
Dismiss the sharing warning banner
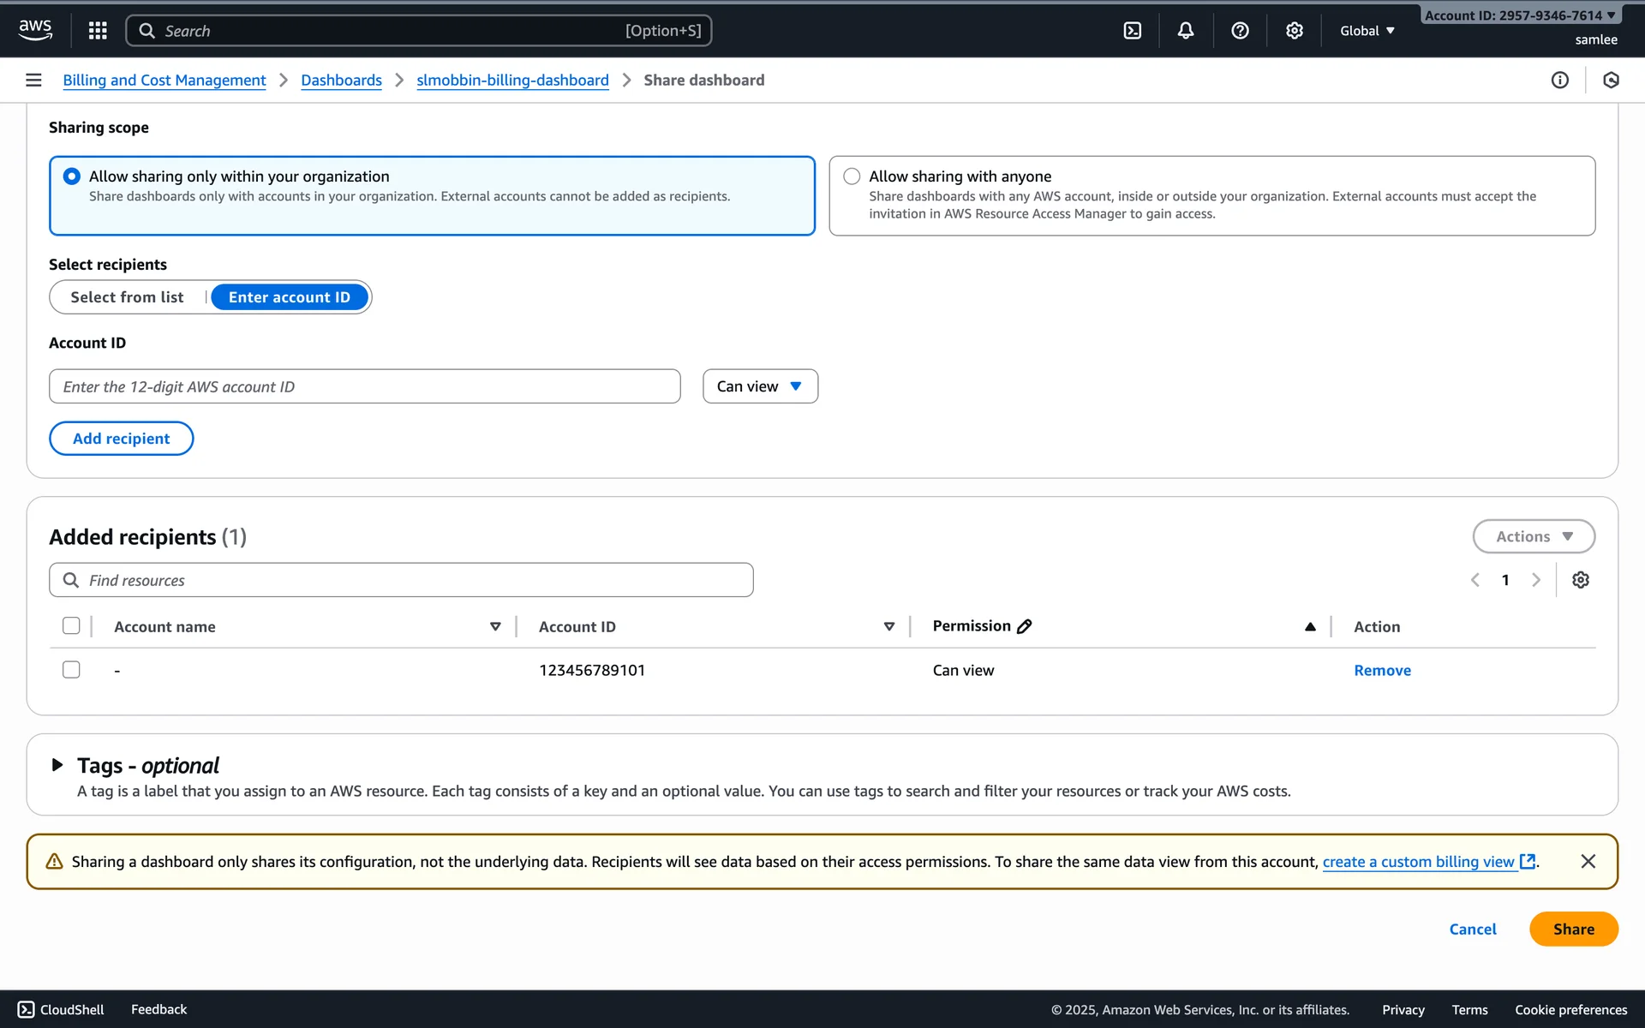point(1588,861)
